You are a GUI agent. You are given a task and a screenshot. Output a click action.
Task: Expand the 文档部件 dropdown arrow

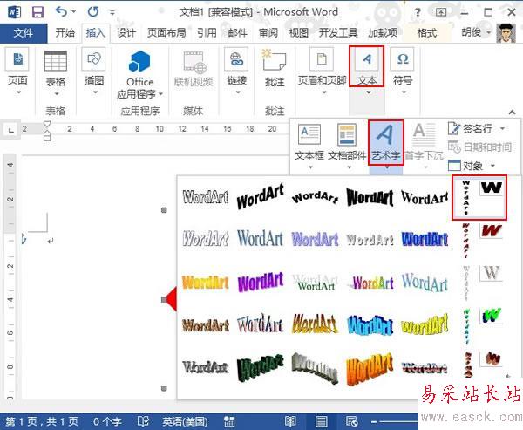pyautogui.click(x=350, y=167)
